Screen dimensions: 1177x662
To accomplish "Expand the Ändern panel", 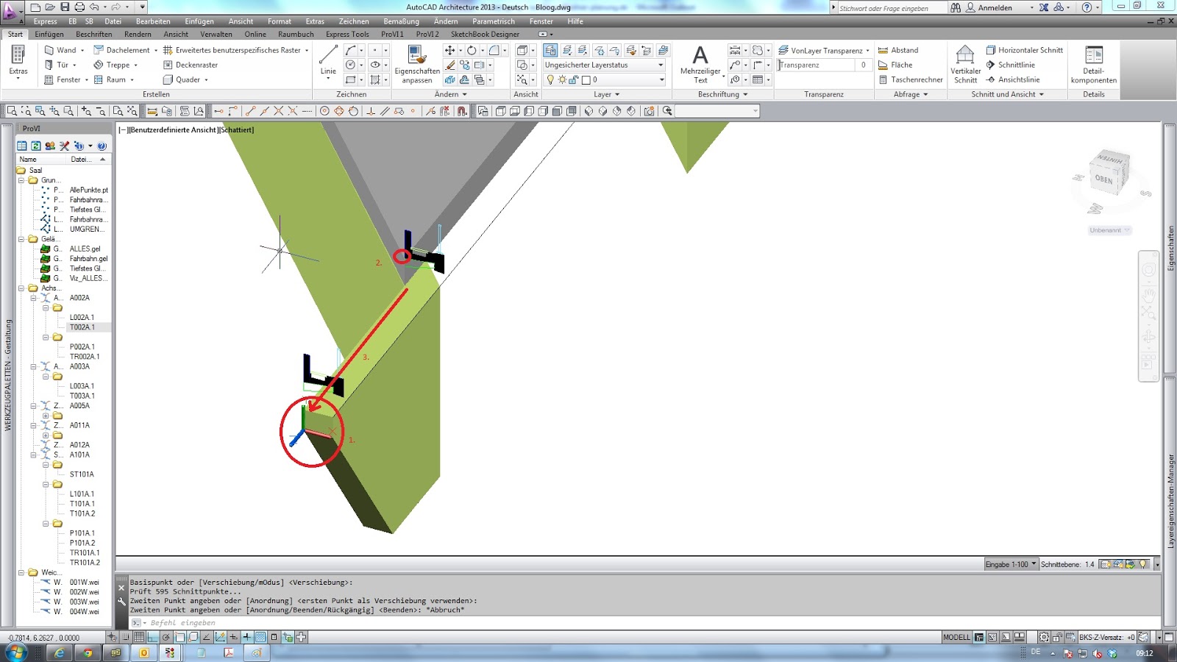I will click(x=450, y=94).
